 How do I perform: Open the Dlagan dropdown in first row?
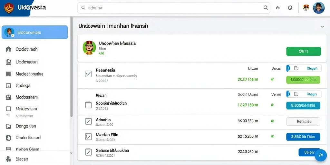coord(304,68)
